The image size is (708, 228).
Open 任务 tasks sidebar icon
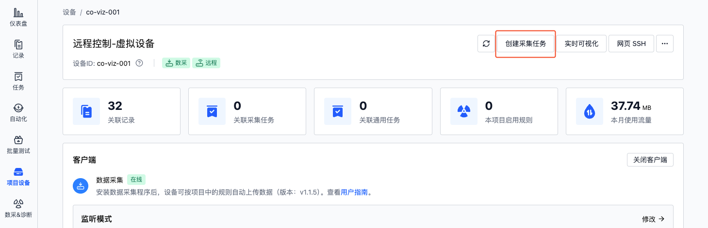pos(18,81)
